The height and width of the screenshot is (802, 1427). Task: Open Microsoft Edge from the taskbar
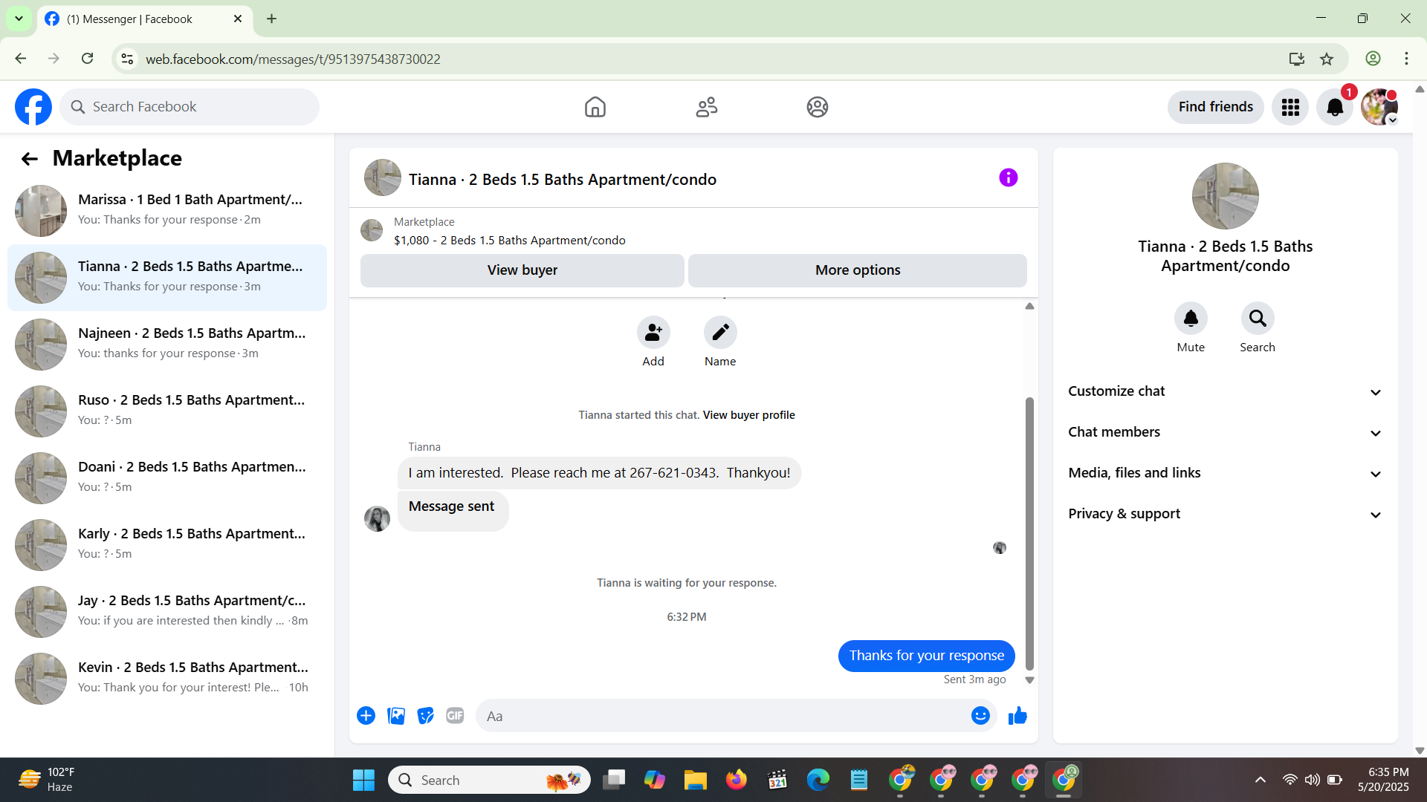pos(818,780)
